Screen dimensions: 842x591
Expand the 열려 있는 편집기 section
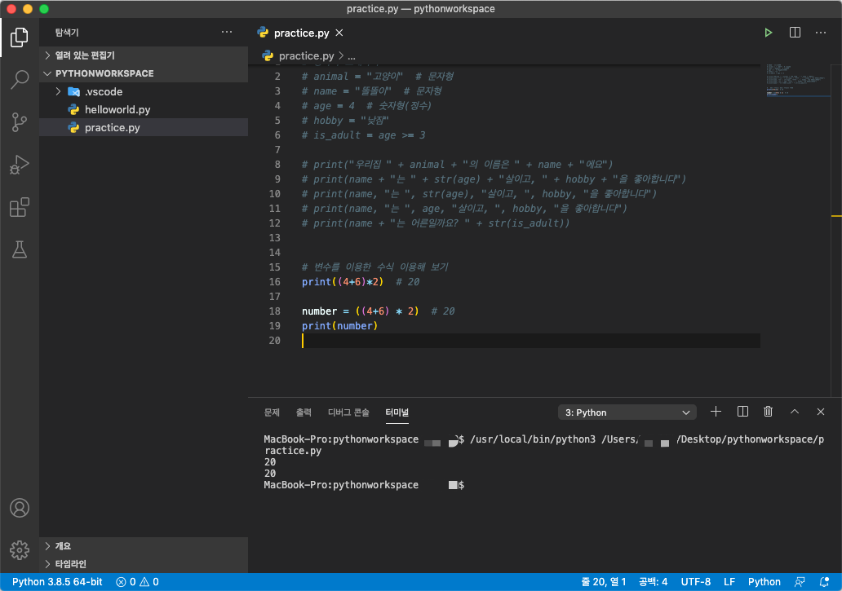144,55
